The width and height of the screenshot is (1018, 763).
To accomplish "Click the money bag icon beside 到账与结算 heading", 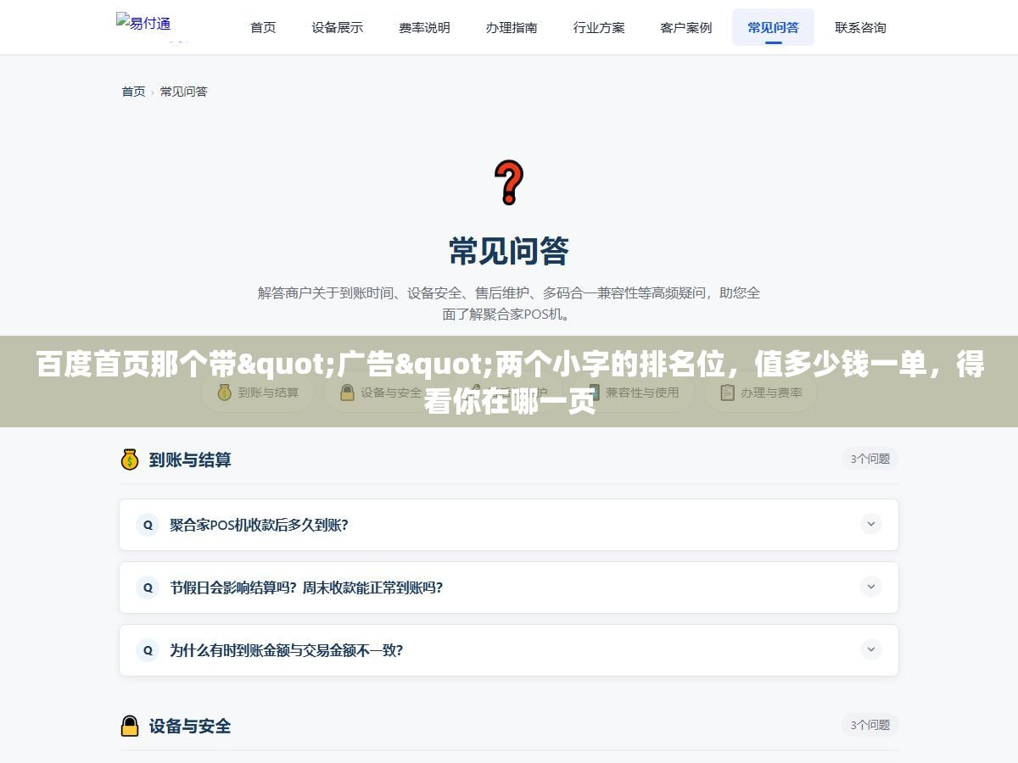I will pos(130,459).
